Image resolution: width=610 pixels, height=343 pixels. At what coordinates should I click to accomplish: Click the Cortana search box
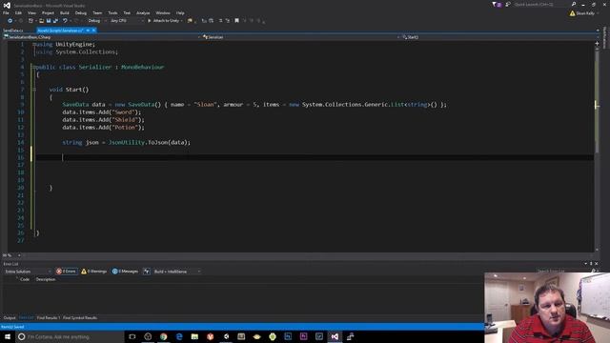70,336
